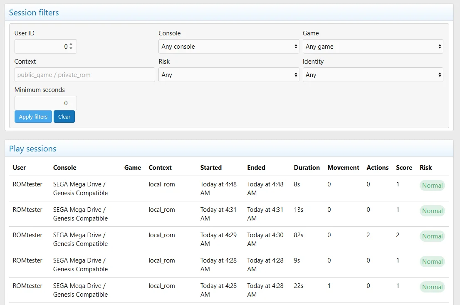The width and height of the screenshot is (460, 305).
Task: Click the Normal badge in the 82s session row
Action: (x=432, y=236)
